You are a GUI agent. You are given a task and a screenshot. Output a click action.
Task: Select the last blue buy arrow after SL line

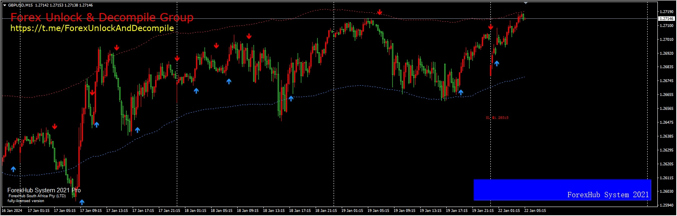[497, 63]
